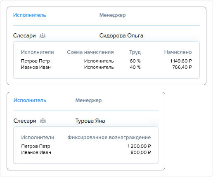
Task: Click the Исполнители header in the upper table
Action: [x=38, y=52]
